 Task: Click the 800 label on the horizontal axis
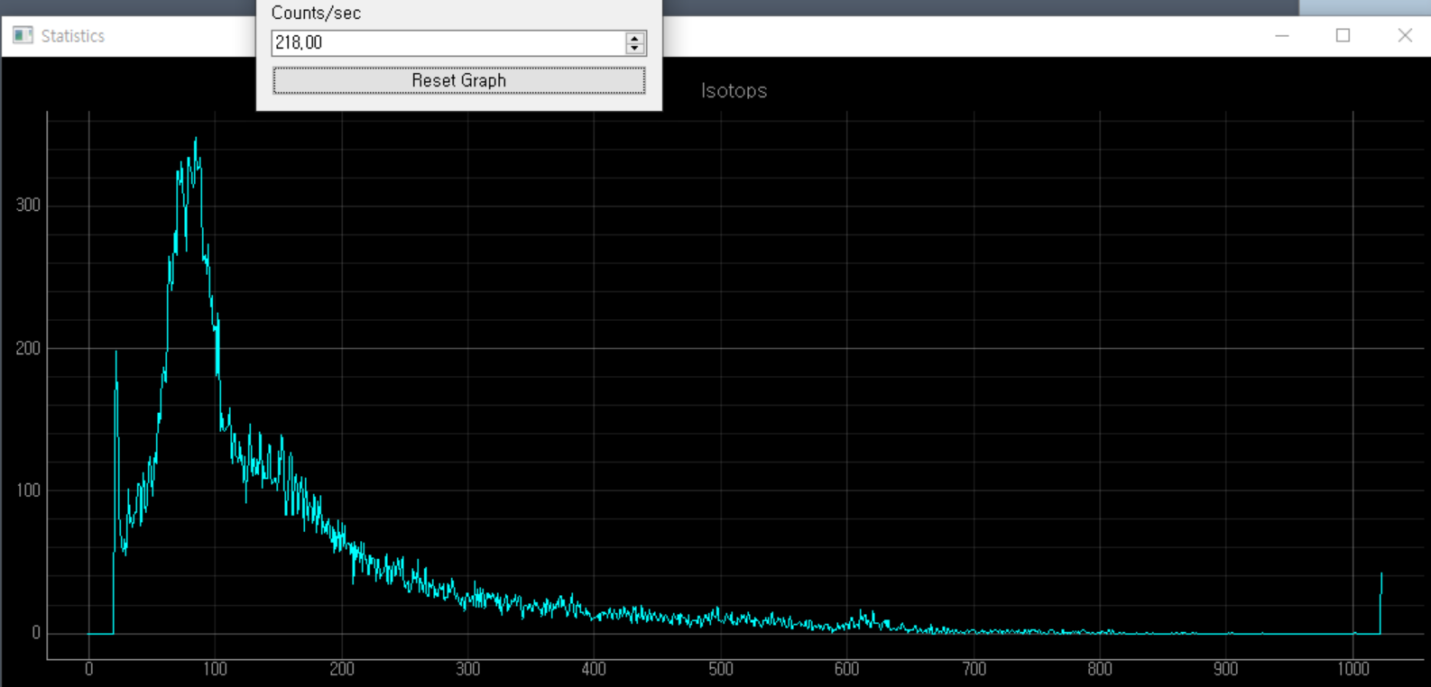tap(1100, 669)
